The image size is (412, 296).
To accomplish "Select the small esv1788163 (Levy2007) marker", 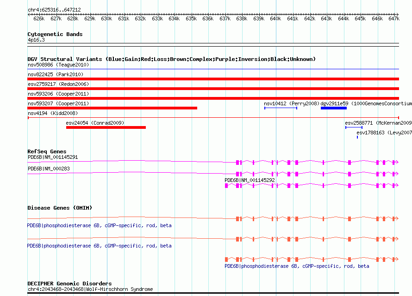I will click(357, 137).
